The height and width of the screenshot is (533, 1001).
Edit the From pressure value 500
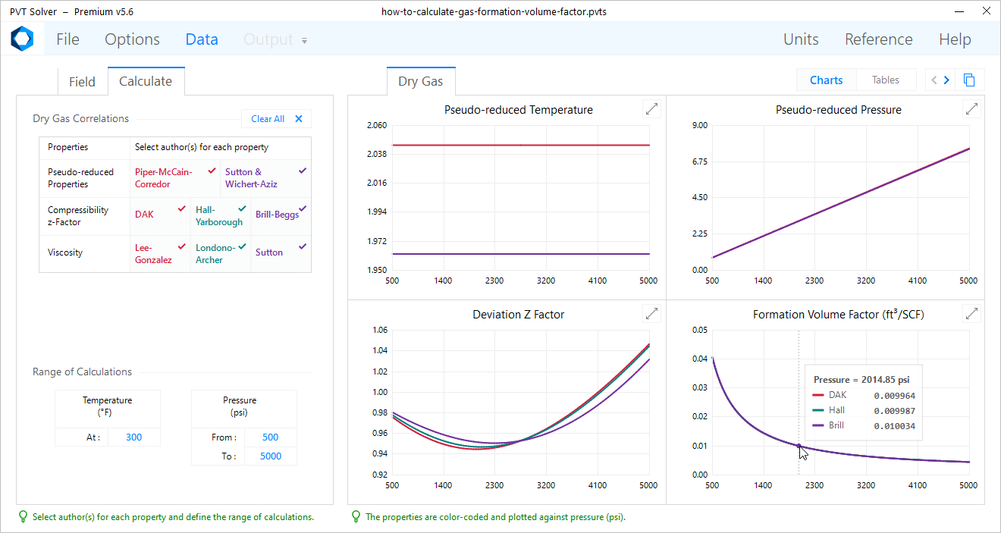pos(270,437)
